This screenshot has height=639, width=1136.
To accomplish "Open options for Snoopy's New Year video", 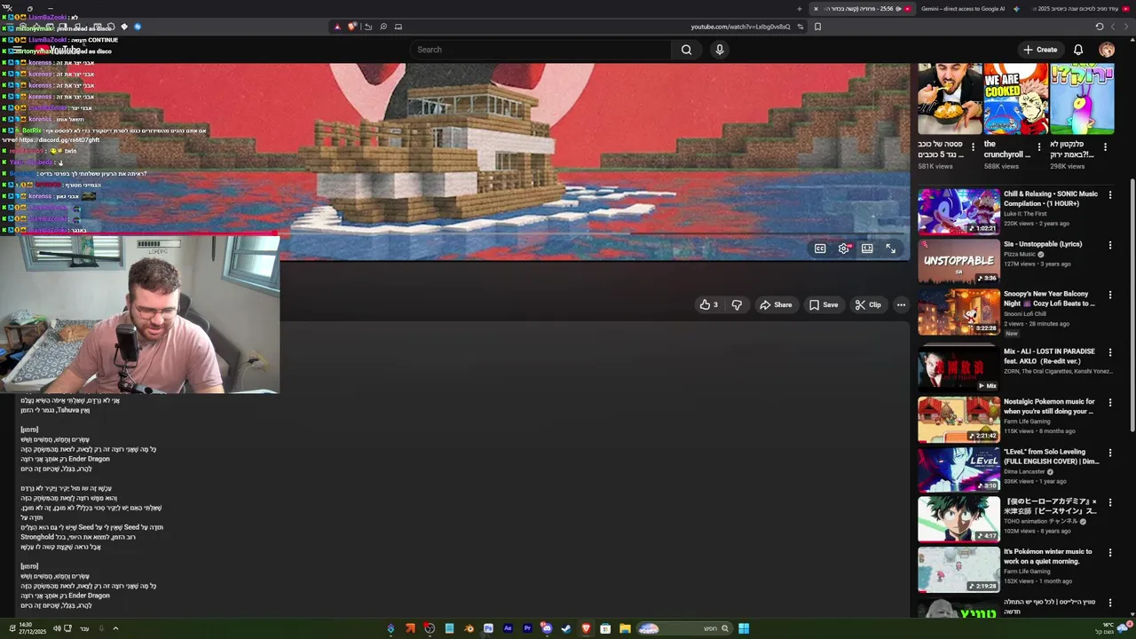I will click(x=1109, y=295).
